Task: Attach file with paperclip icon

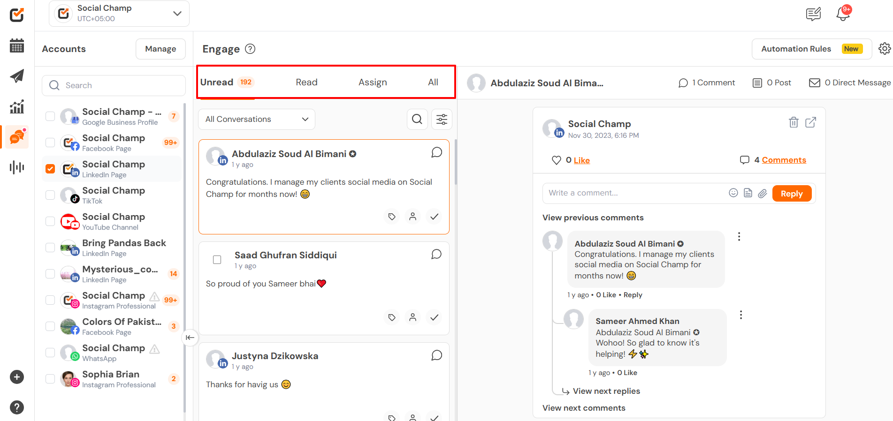Action: tap(763, 193)
